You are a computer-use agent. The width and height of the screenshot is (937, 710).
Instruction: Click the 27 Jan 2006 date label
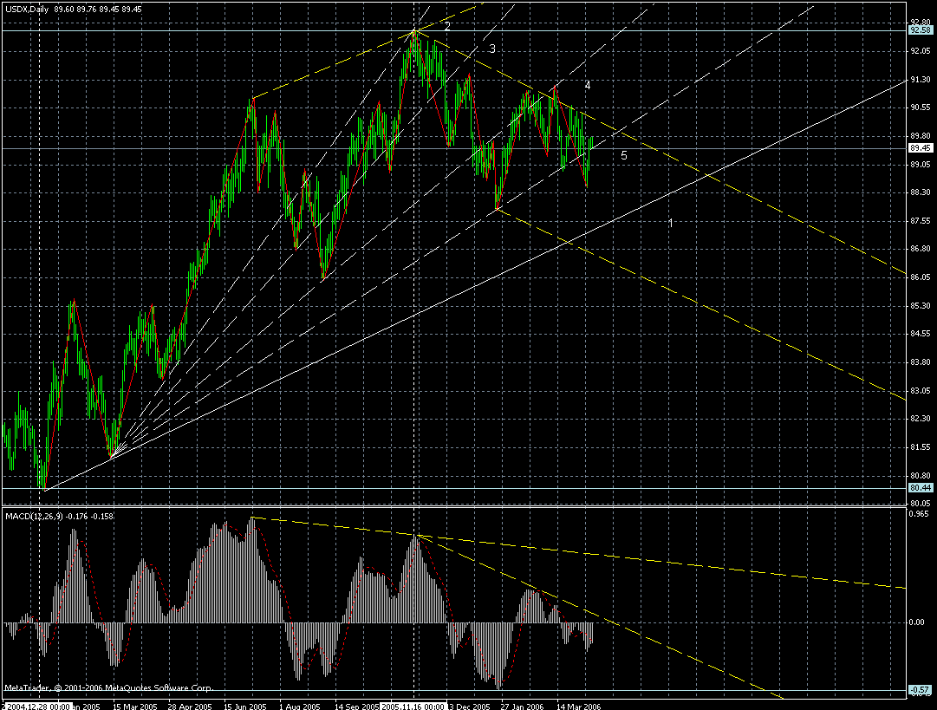[523, 707]
